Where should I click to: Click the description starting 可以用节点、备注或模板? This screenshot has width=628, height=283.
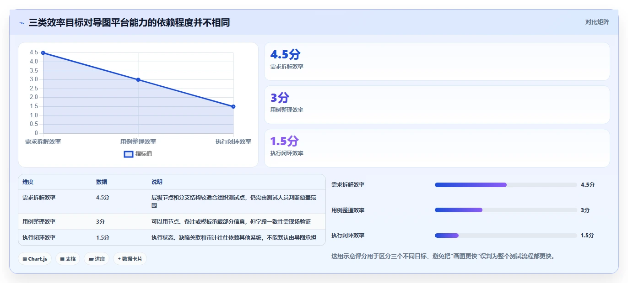[x=231, y=222]
